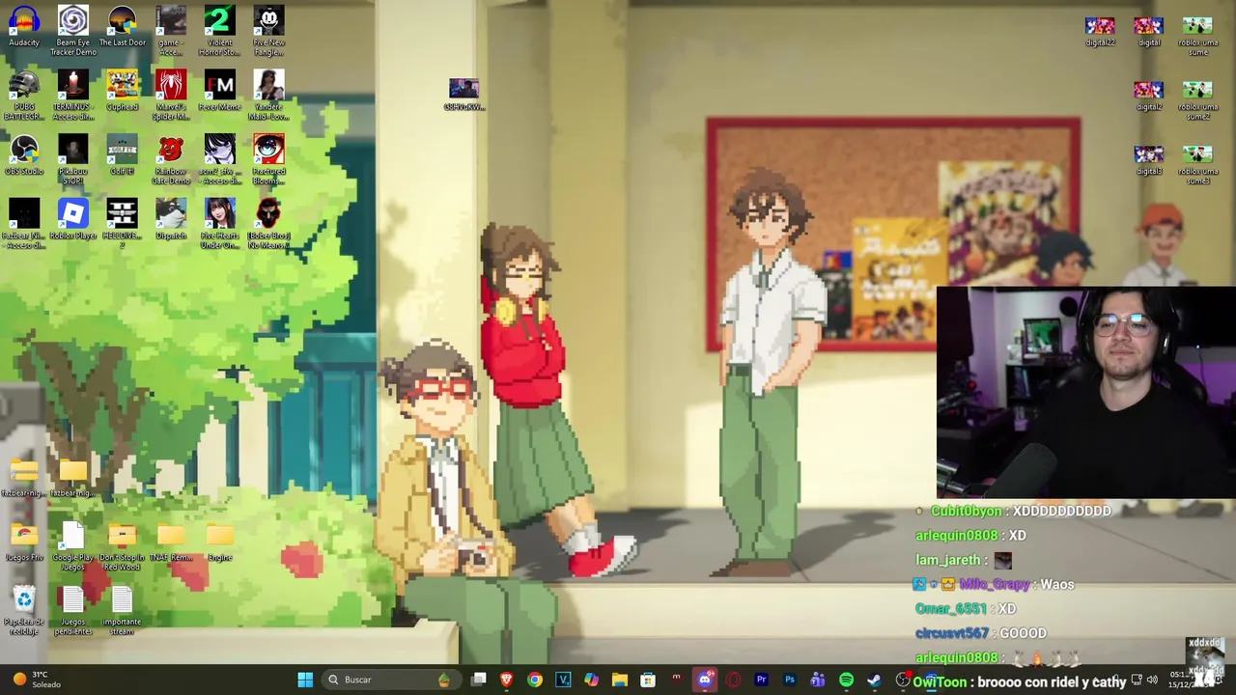Open Five Hearts Under One Roof shortcut
The height and width of the screenshot is (695, 1236).
(x=219, y=224)
